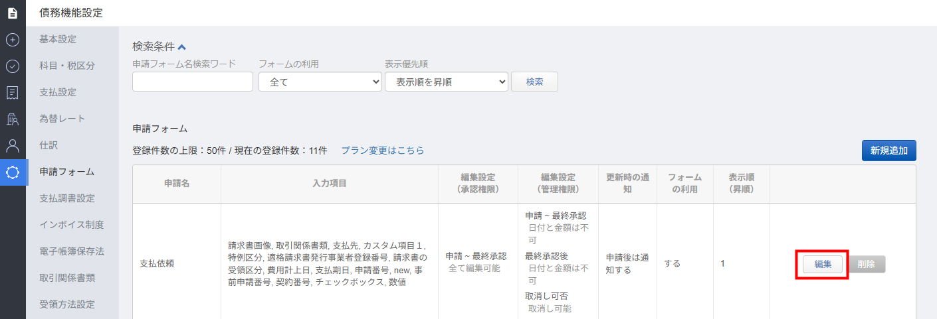
Task: Open the user profile icon in sidebar
Action: (x=13, y=146)
